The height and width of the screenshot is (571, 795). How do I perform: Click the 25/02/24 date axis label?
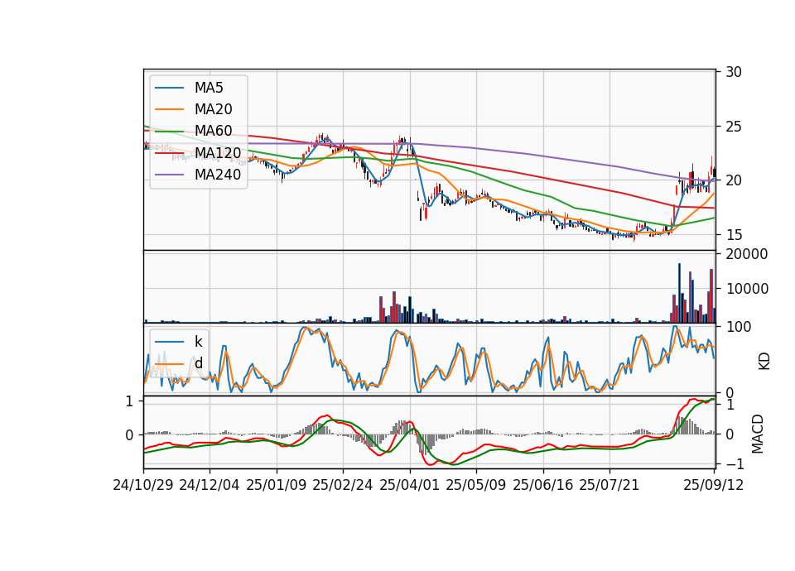tap(343, 485)
